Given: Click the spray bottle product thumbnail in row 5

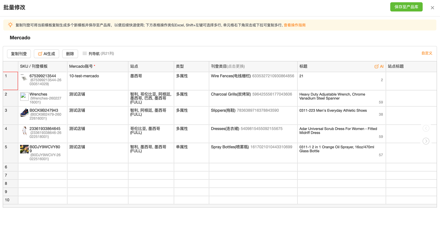Looking at the screenshot, I should [24, 149].
